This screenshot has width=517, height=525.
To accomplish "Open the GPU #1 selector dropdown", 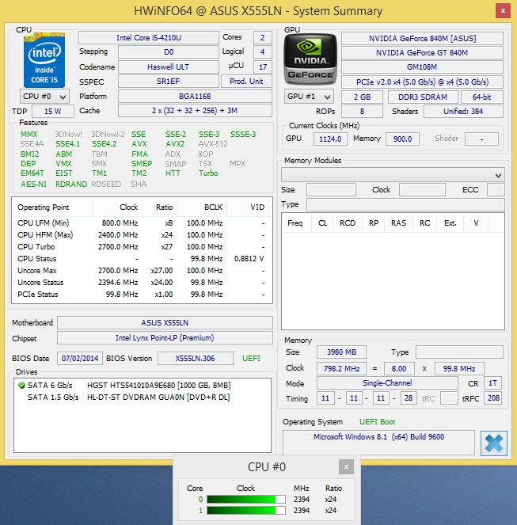I will click(x=309, y=97).
